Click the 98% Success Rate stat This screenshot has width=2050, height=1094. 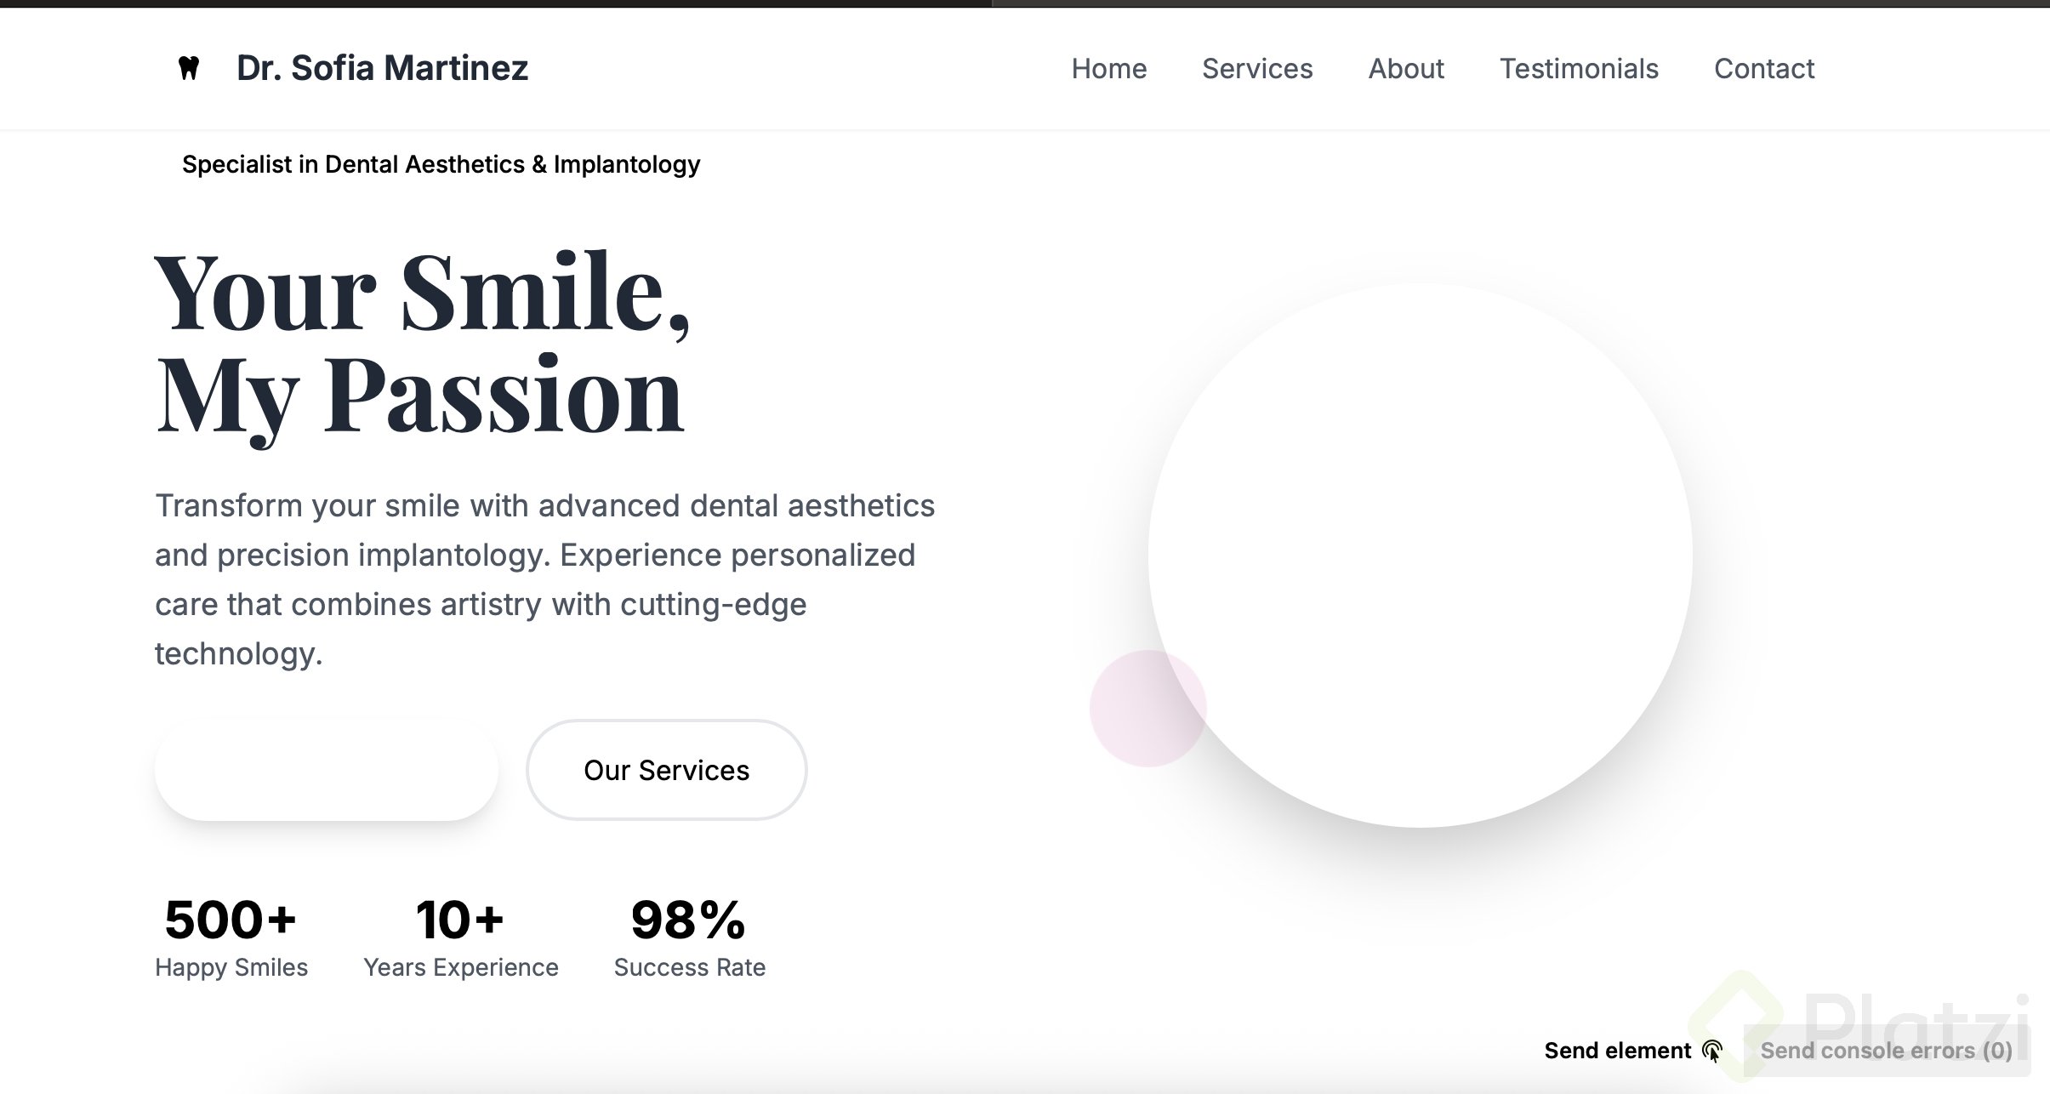pos(689,937)
